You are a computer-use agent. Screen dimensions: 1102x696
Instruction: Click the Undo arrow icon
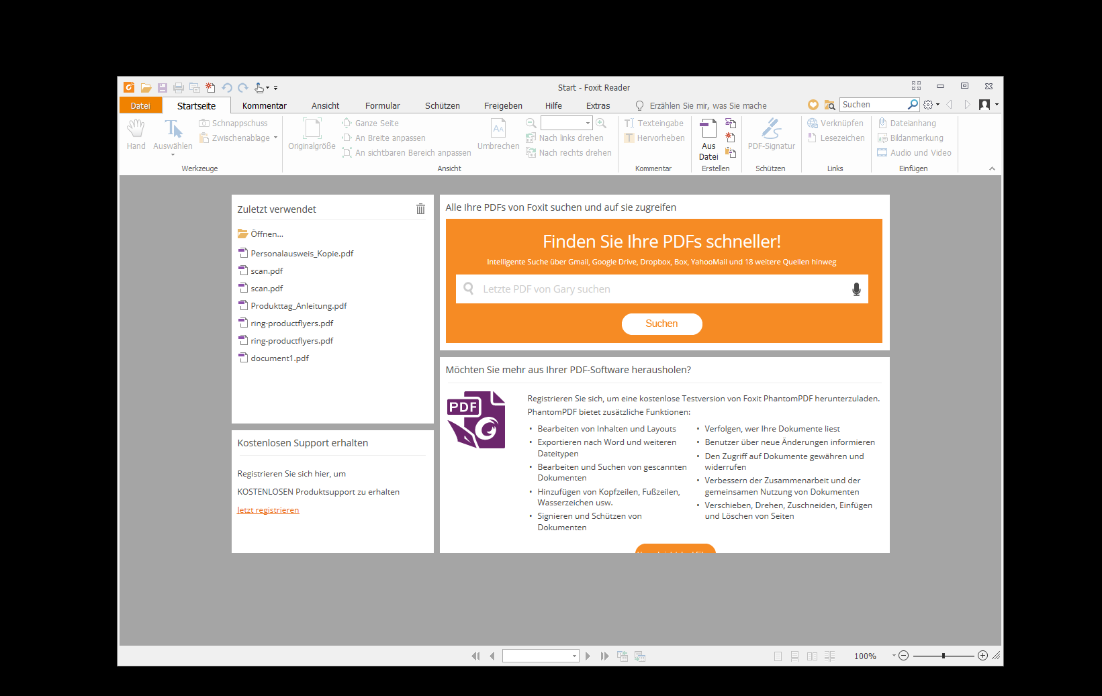[227, 88]
